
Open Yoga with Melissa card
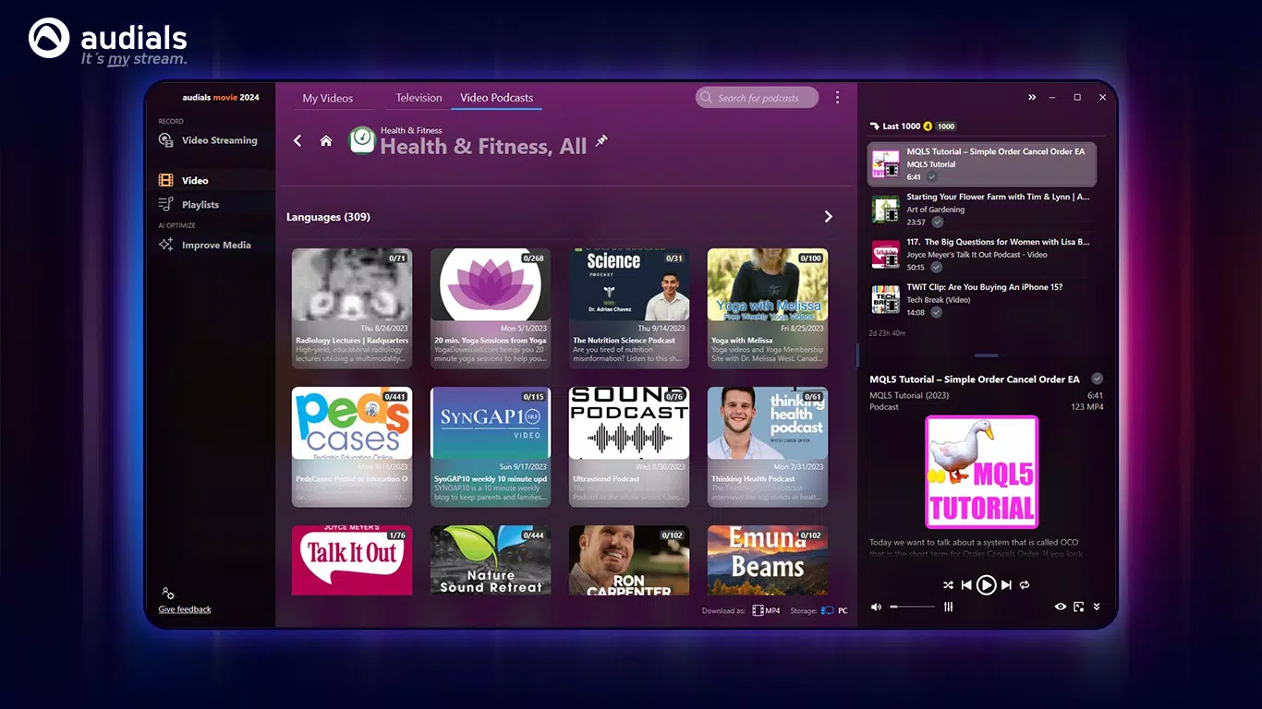point(768,308)
